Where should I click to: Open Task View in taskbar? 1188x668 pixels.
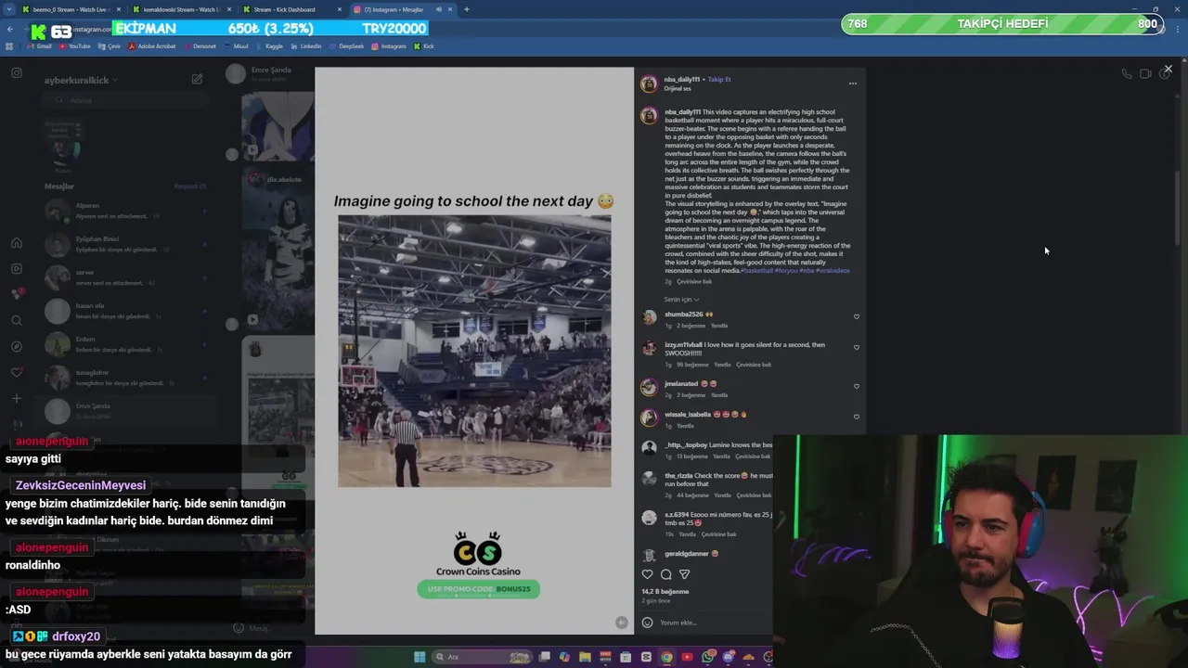[x=545, y=657]
